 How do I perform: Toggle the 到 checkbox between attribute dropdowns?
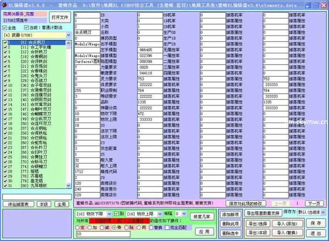(x=116, y=214)
